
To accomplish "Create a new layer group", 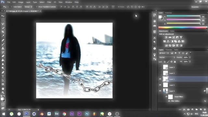I will tap(197, 110).
